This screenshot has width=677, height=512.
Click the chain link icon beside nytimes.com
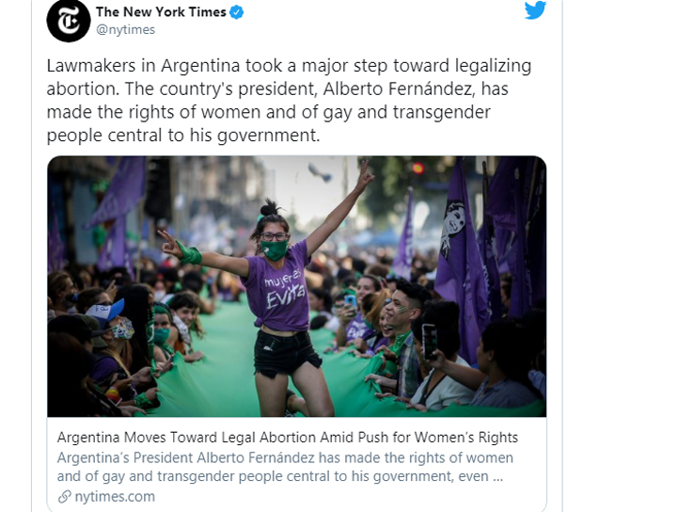pyautogui.click(x=64, y=497)
